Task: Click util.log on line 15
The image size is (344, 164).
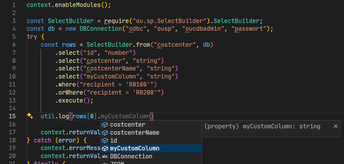Action: tap(55, 116)
